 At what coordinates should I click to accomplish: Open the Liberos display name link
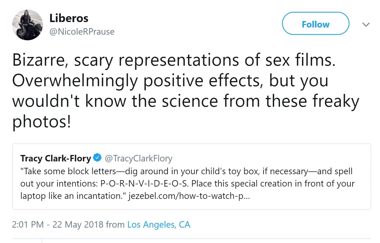(69, 18)
